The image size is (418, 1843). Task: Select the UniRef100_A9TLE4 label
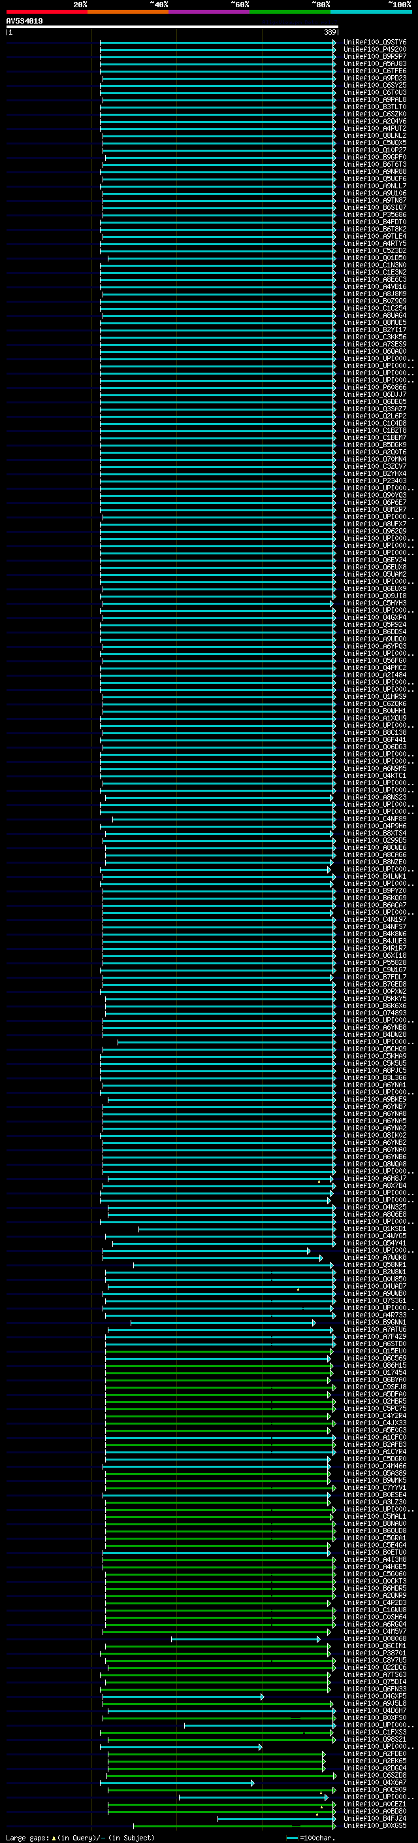tap(375, 236)
